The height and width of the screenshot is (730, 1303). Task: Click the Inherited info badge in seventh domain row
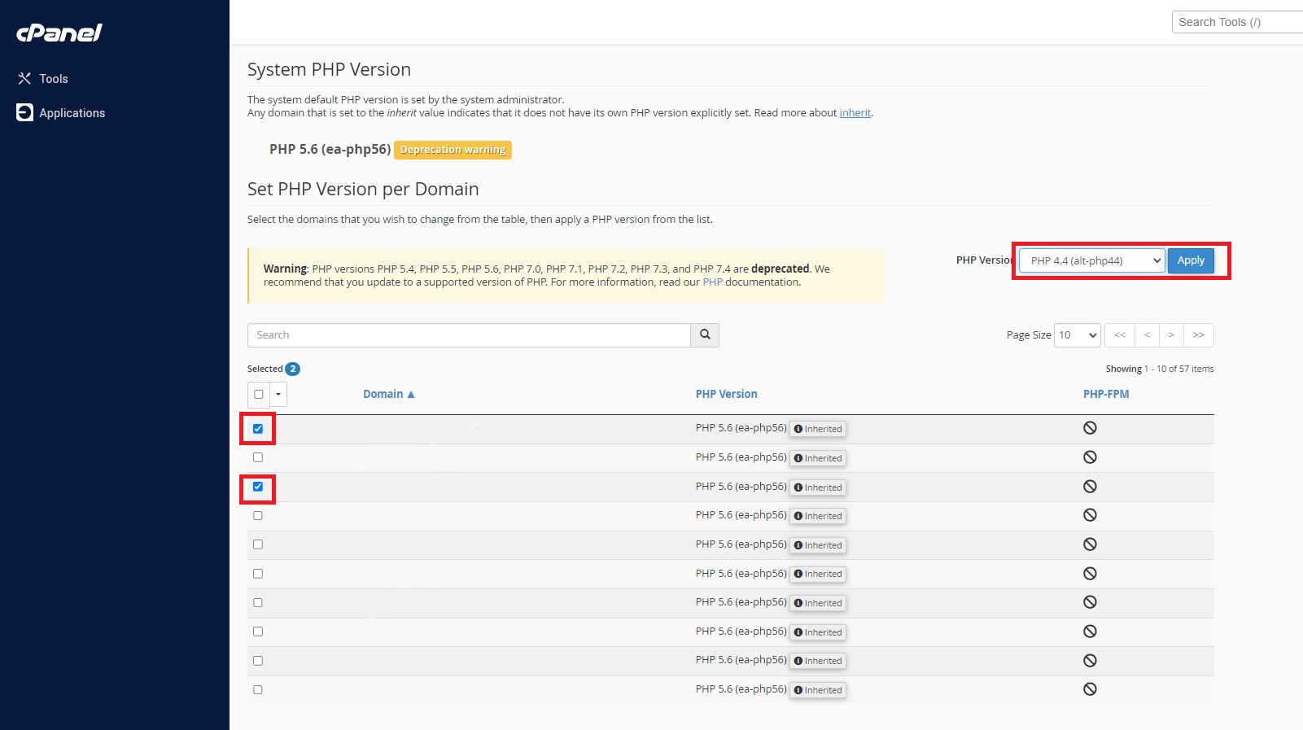(x=818, y=603)
